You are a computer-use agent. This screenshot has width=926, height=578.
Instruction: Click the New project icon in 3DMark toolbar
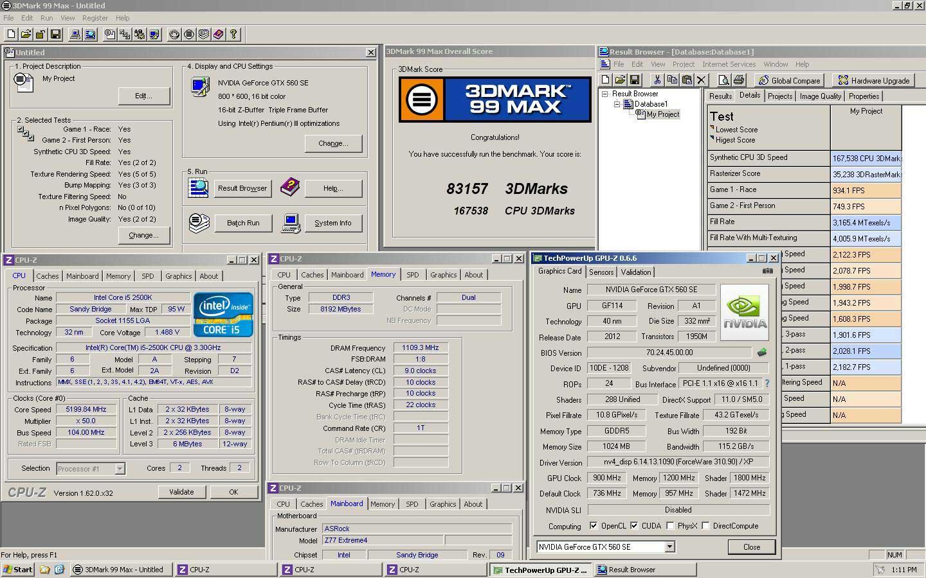(x=12, y=34)
